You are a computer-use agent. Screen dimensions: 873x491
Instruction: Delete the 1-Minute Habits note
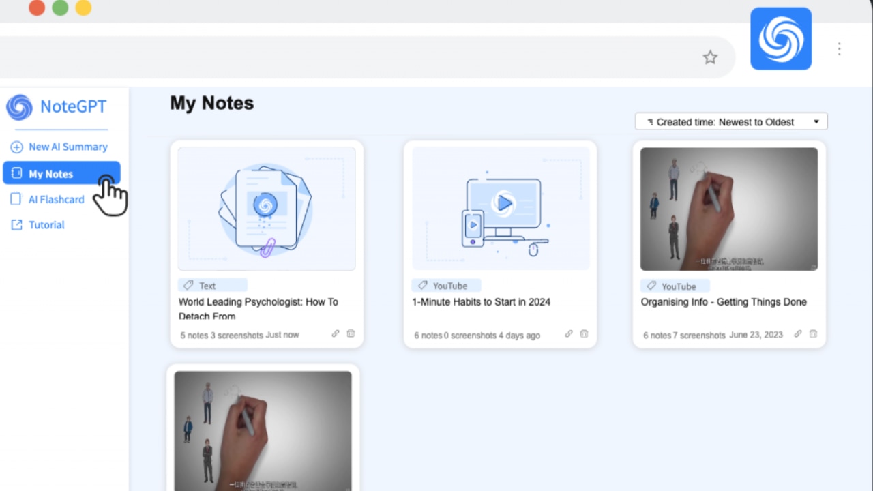pyautogui.click(x=584, y=334)
